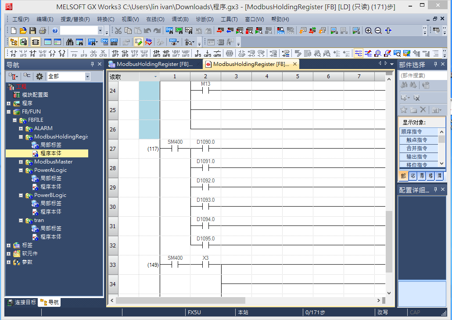
Task: Click the Cut scissors icon
Action: (x=118, y=31)
